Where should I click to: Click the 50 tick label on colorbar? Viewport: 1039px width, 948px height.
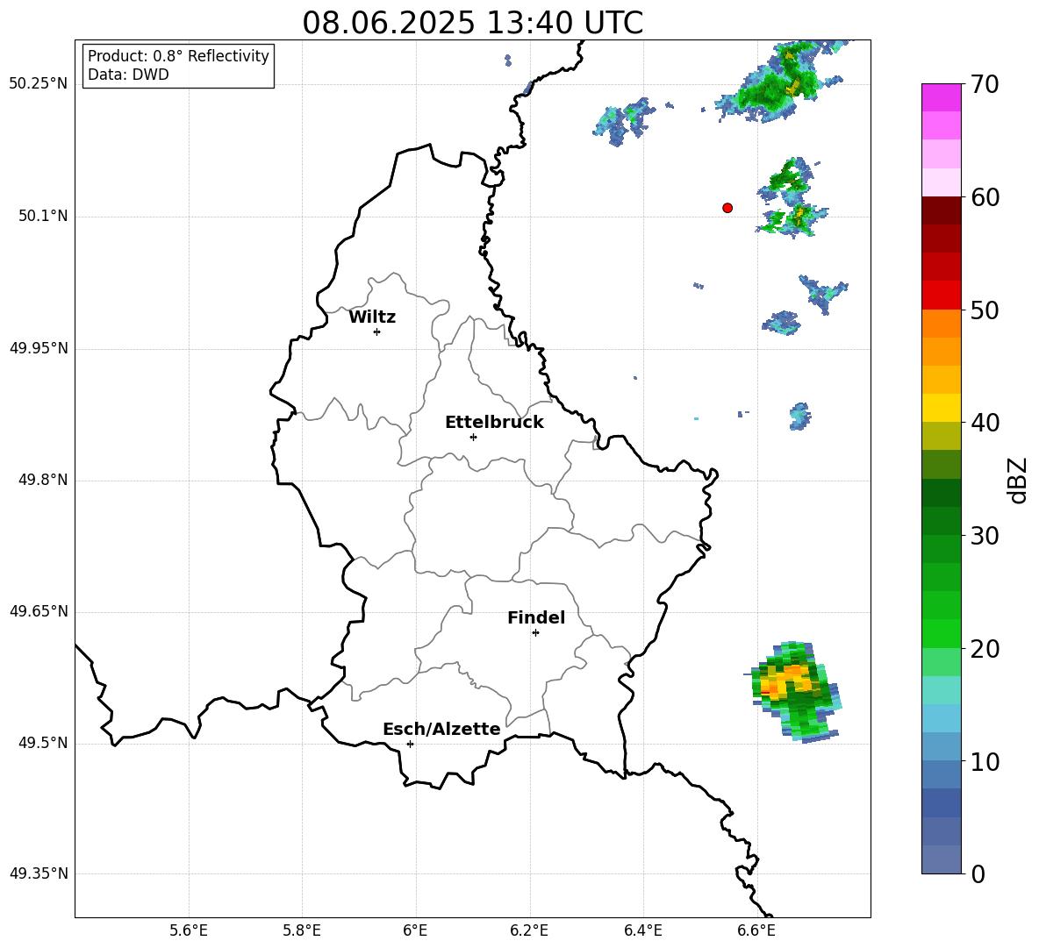tap(985, 310)
